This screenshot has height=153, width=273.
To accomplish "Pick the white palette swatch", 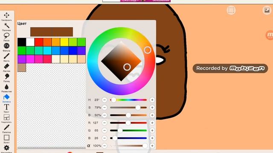I will click(x=30, y=42).
